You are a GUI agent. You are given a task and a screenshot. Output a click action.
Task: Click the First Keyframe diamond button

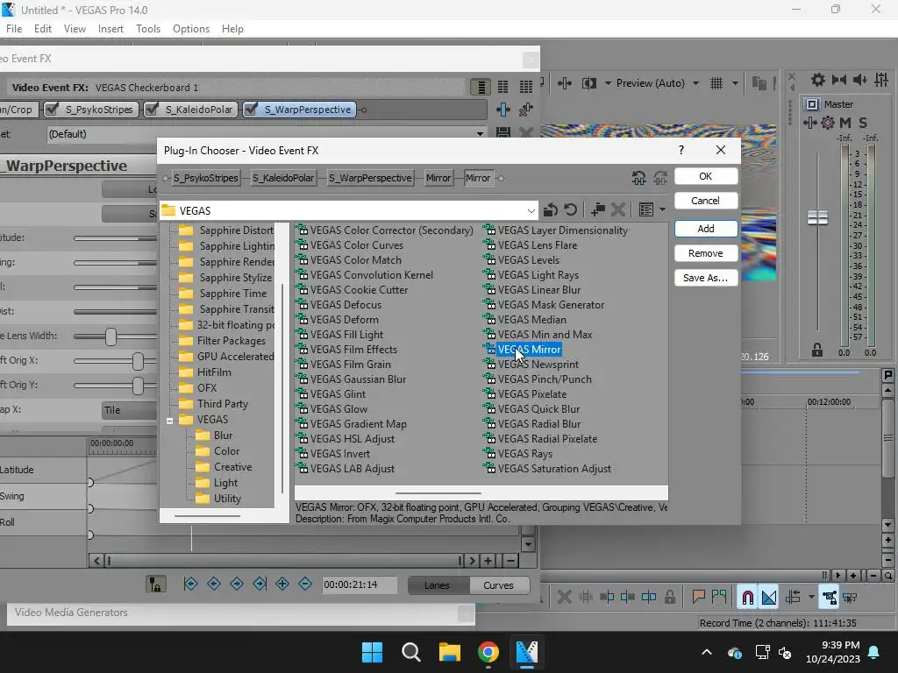190,584
